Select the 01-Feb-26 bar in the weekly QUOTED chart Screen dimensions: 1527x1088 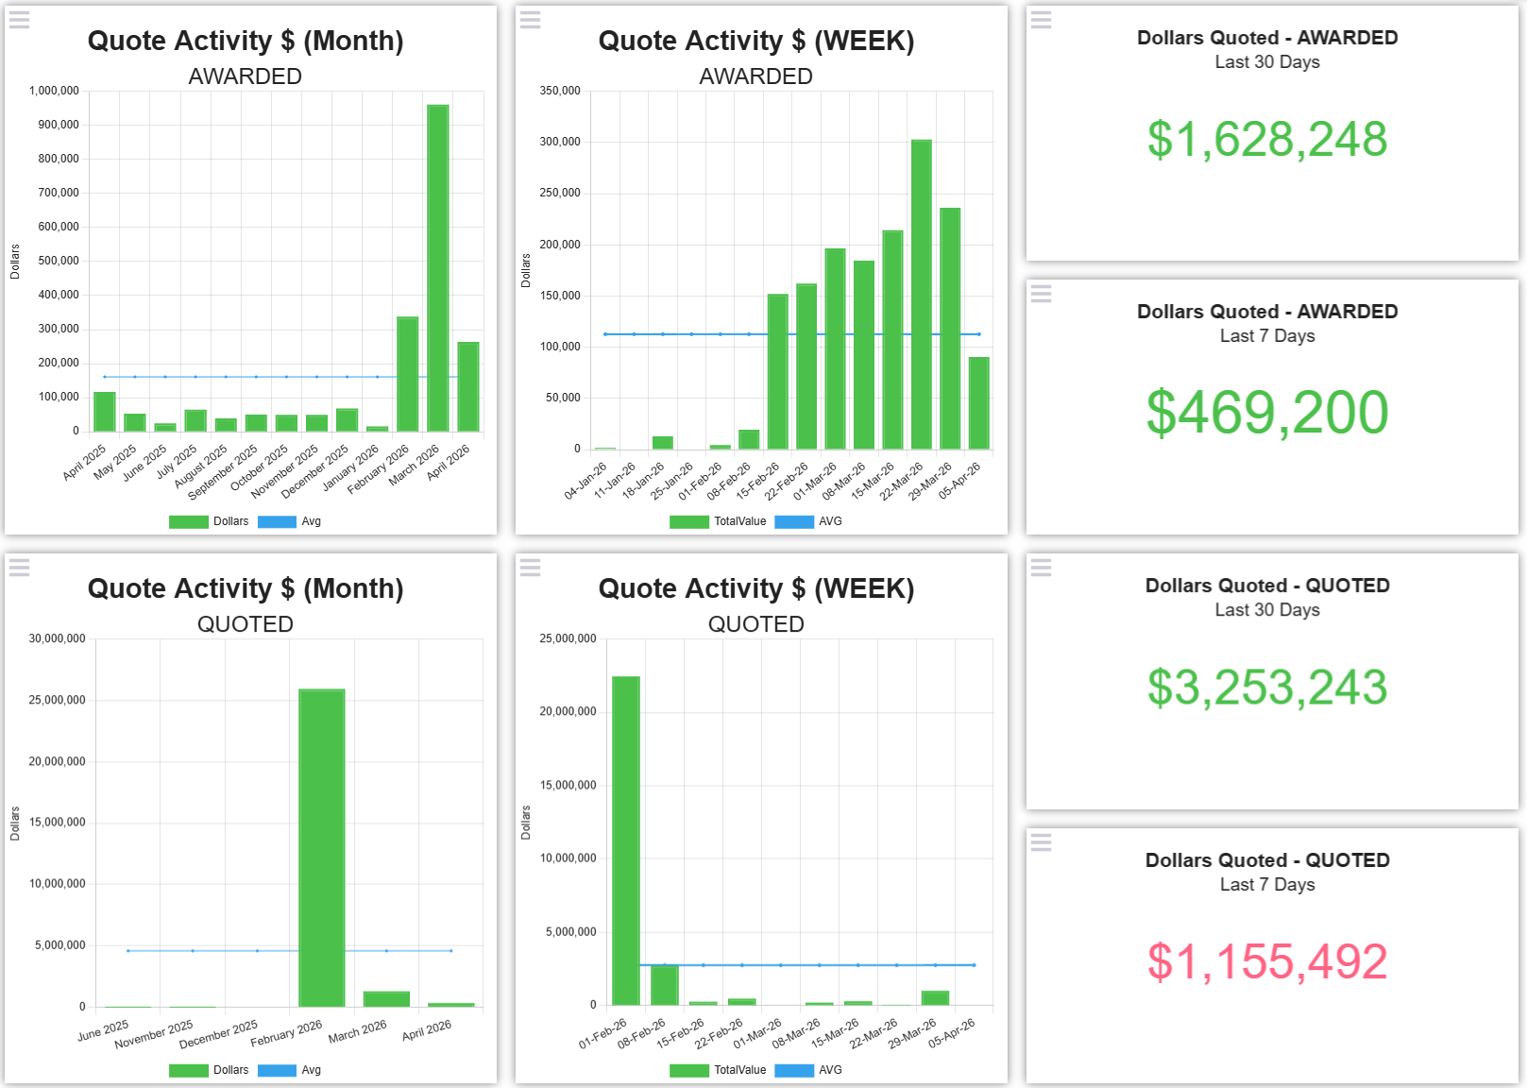[626, 841]
